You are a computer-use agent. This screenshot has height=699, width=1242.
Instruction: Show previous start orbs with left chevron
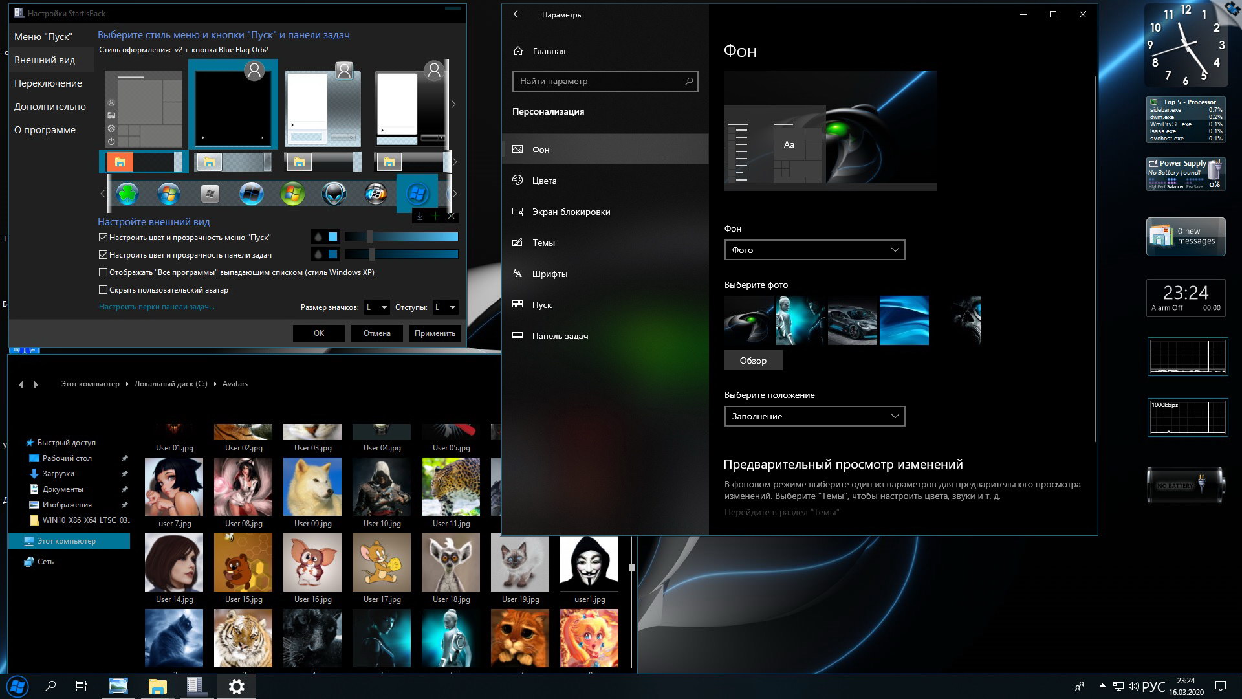coord(102,194)
